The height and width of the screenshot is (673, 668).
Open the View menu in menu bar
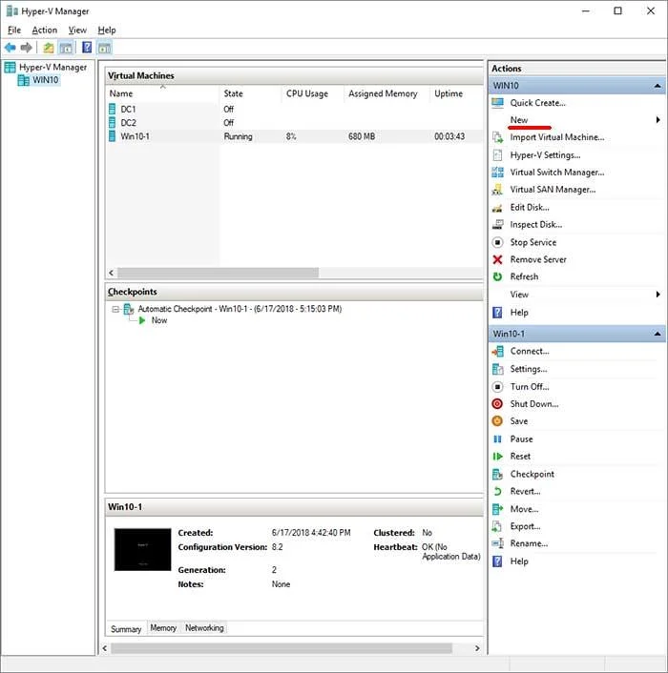coord(77,31)
